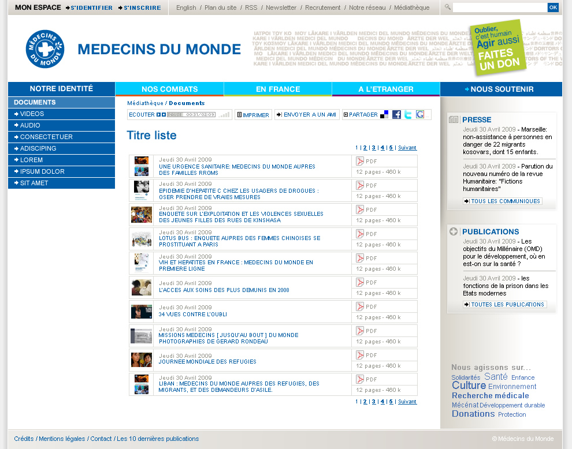Adjust the audio volume bars
The height and width of the screenshot is (449, 572).
(224, 115)
